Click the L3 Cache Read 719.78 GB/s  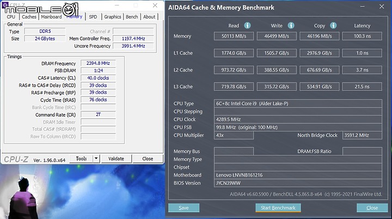(234, 87)
